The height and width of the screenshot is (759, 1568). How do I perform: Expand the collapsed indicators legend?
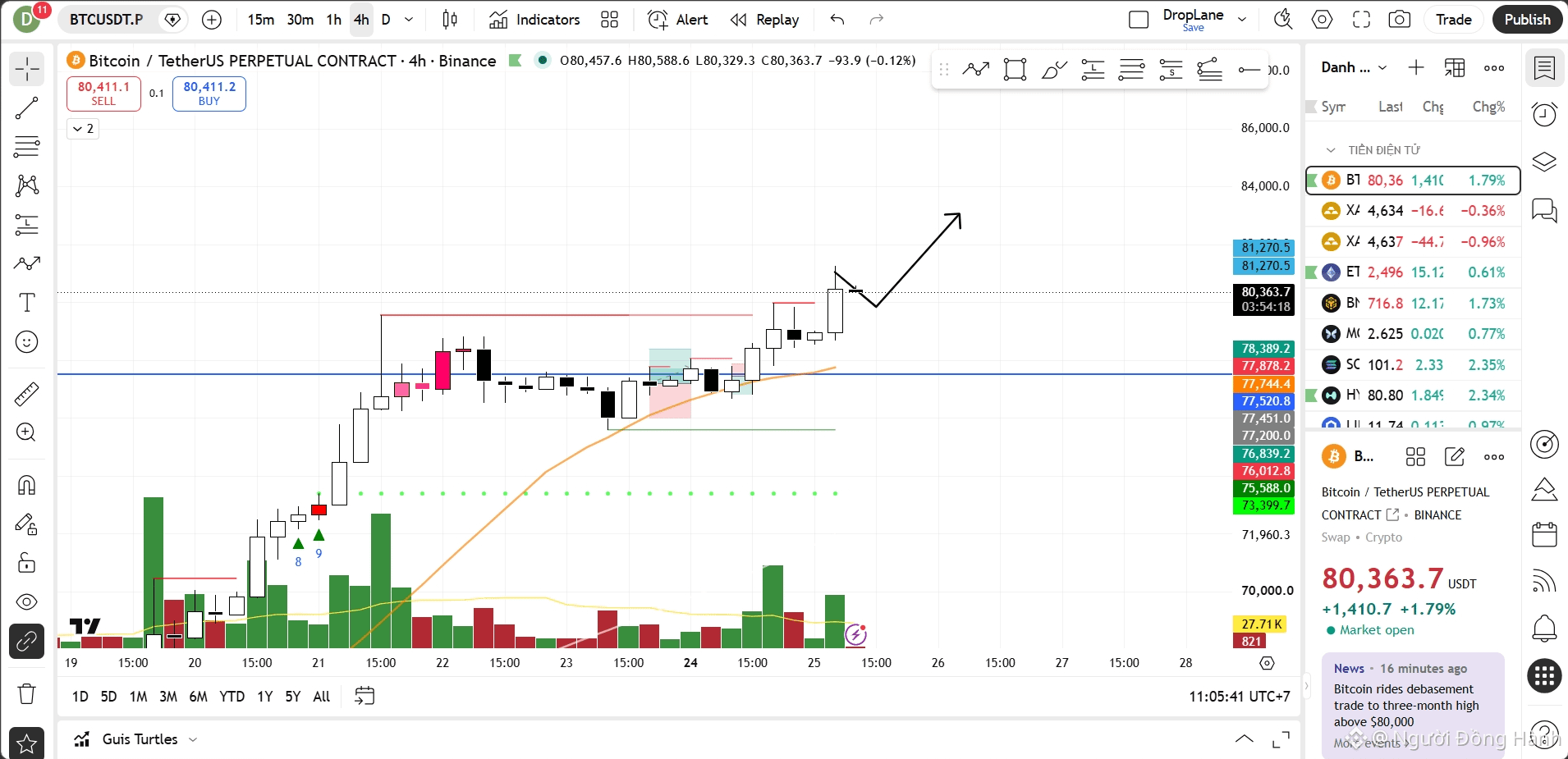click(x=83, y=129)
